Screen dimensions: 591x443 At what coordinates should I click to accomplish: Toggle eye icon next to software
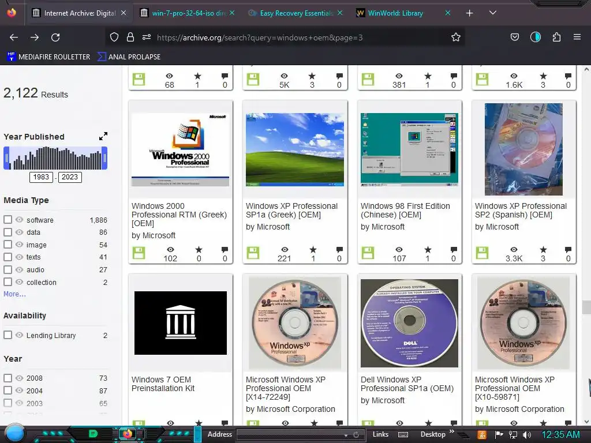coord(19,220)
